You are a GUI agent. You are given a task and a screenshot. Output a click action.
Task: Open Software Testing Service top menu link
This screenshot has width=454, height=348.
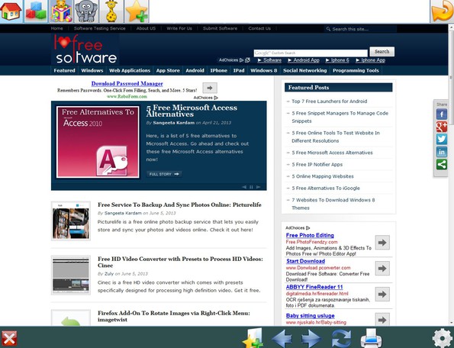click(100, 28)
